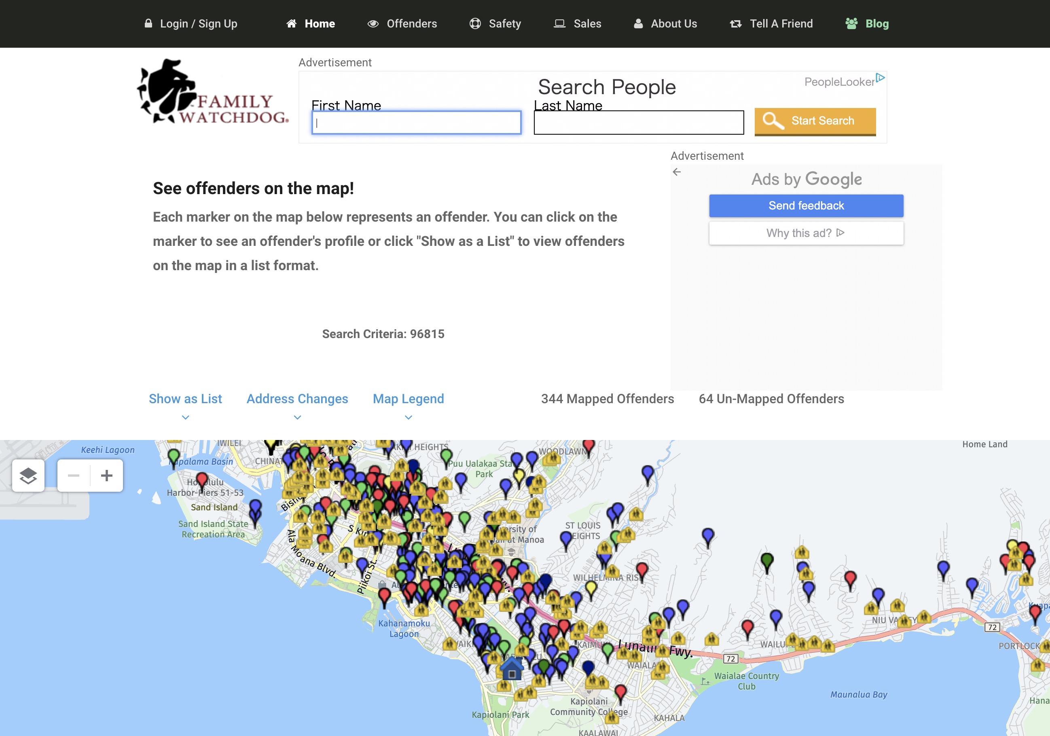Screen dimensions: 1050x736
Task: Open the Map Legend link
Action: coord(408,399)
